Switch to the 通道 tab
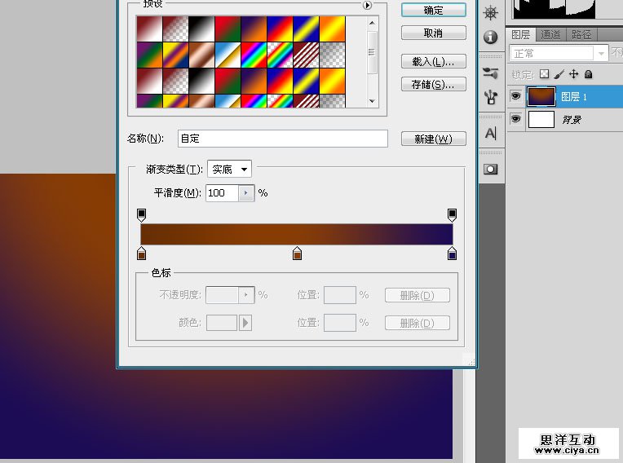This screenshot has height=463, width=623. (551, 34)
